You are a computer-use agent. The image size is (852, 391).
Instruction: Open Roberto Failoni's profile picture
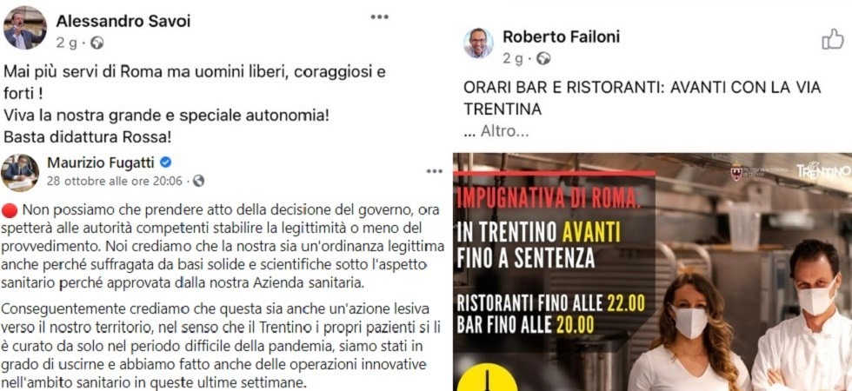(x=478, y=43)
